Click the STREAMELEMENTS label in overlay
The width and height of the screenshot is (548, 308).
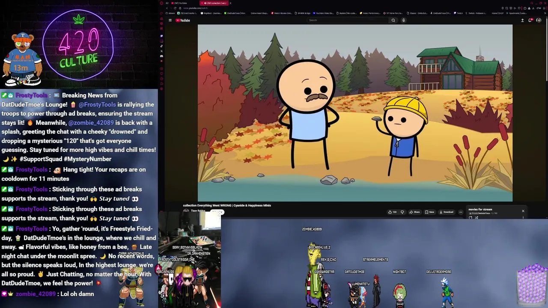tap(375, 260)
